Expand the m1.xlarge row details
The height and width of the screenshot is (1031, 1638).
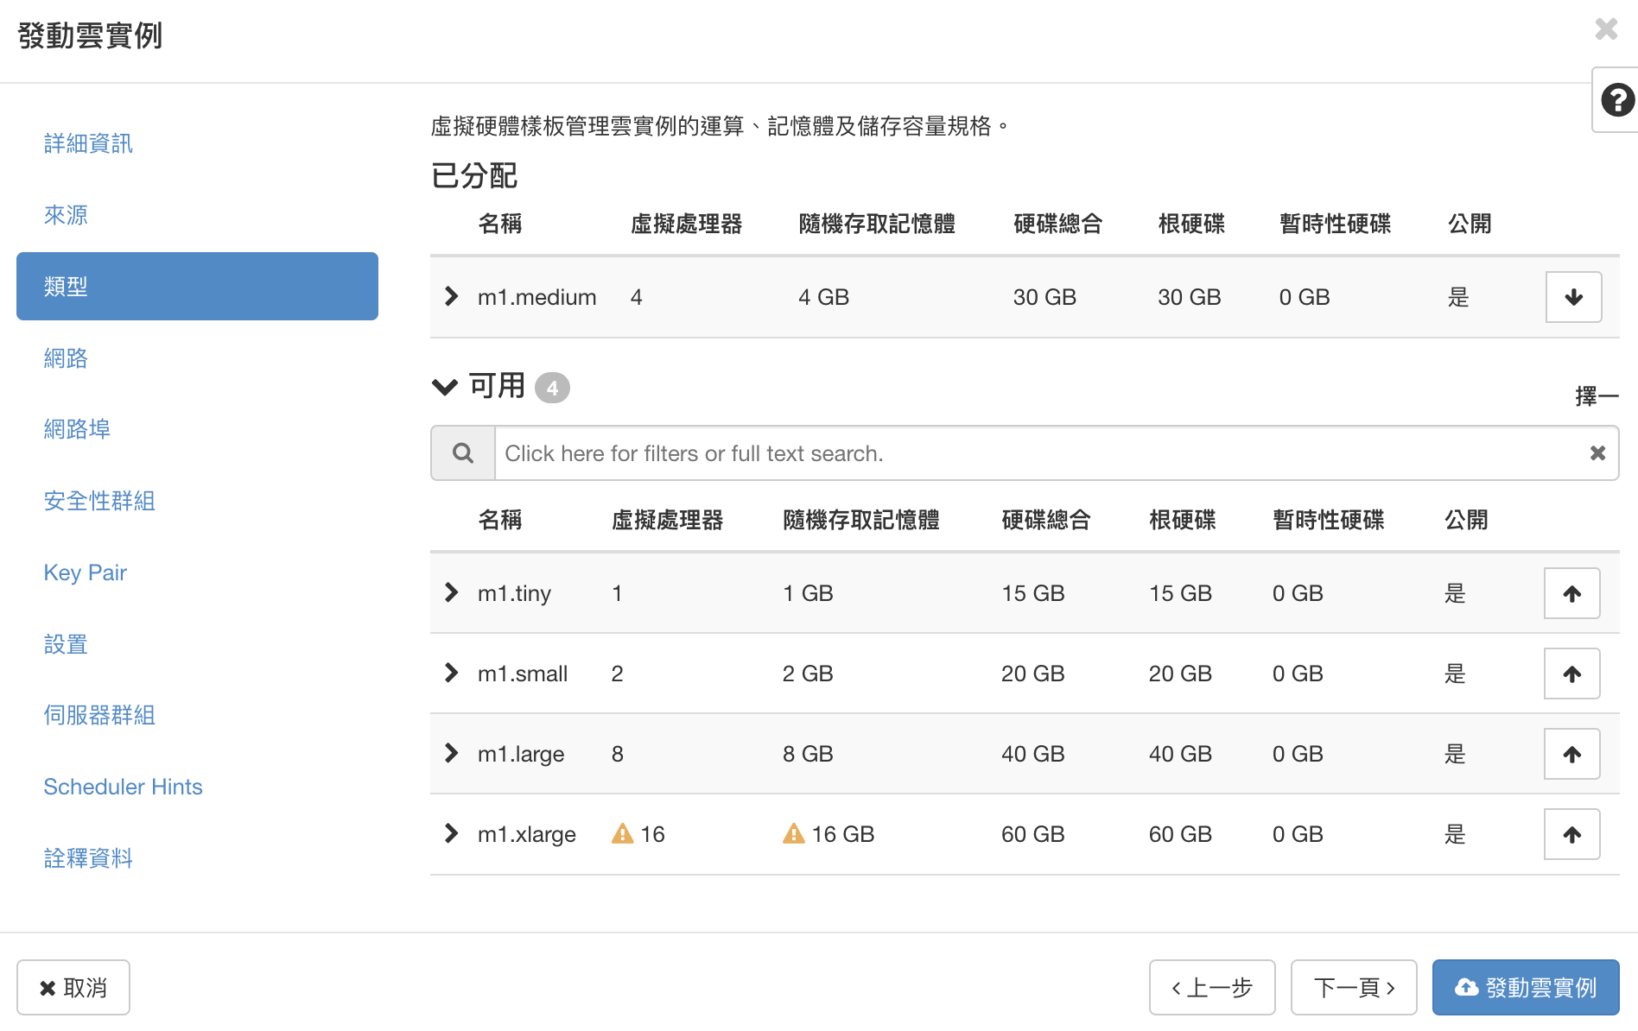pyautogui.click(x=451, y=834)
